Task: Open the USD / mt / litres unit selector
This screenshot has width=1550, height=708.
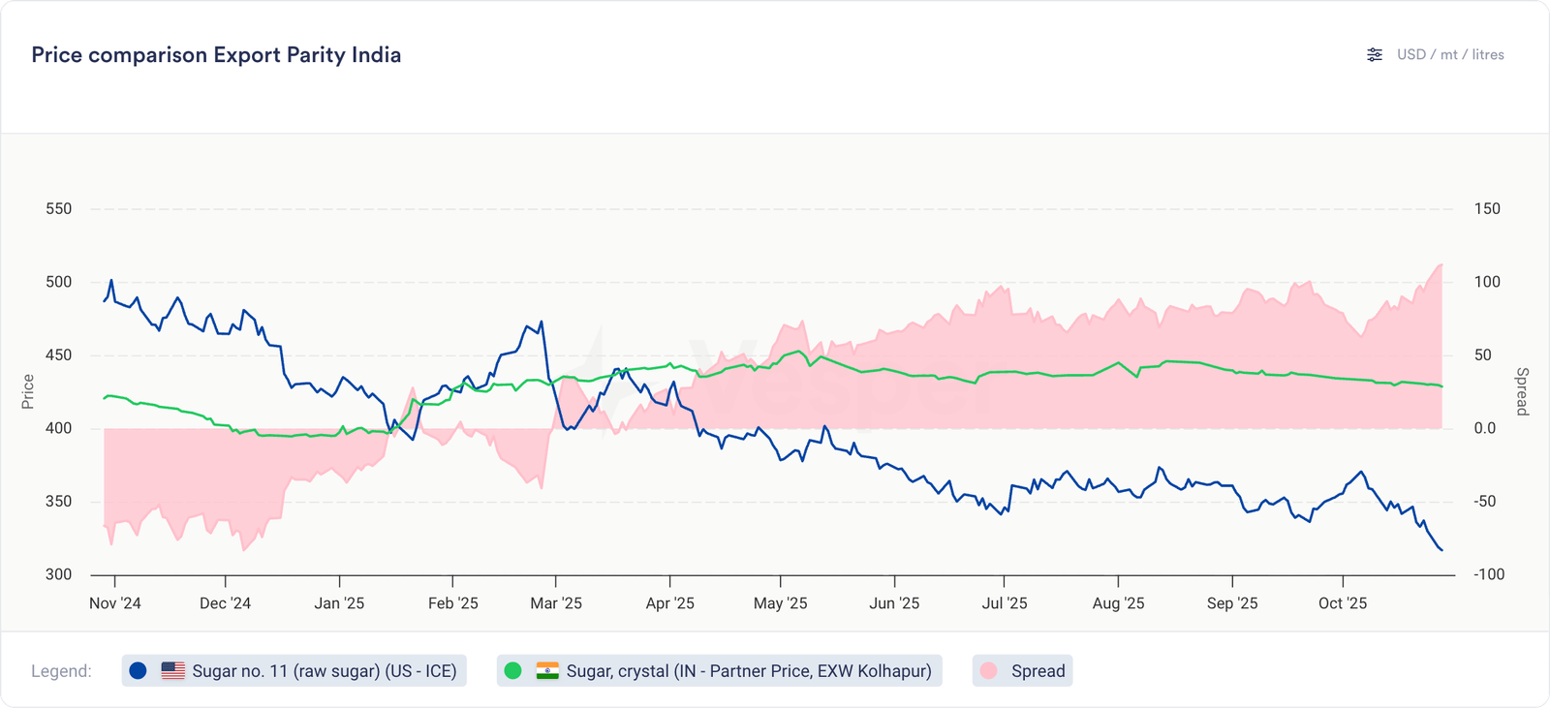Action: click(1450, 55)
